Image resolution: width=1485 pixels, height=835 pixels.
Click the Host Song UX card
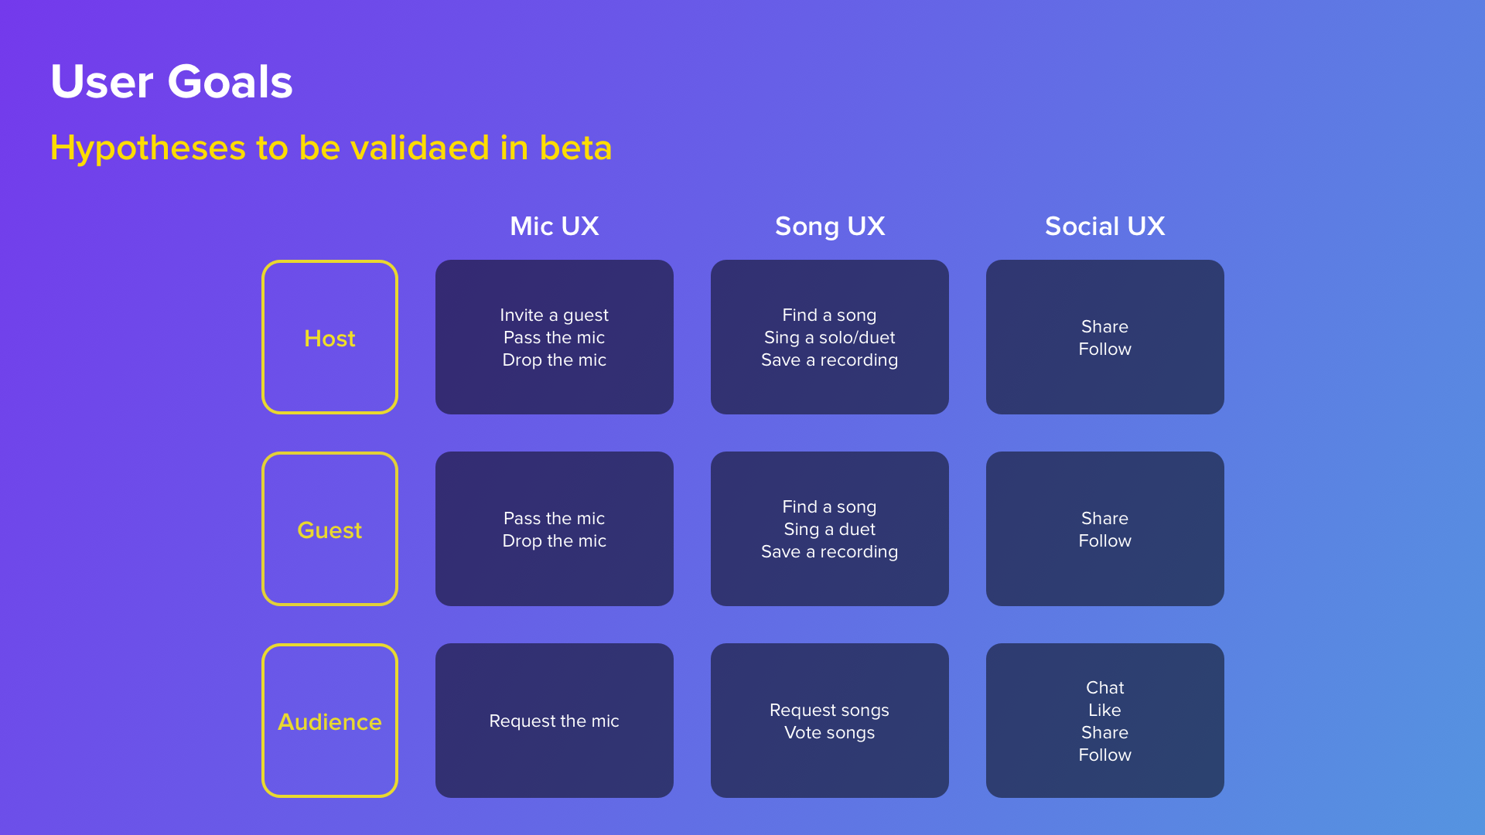pyautogui.click(x=830, y=337)
